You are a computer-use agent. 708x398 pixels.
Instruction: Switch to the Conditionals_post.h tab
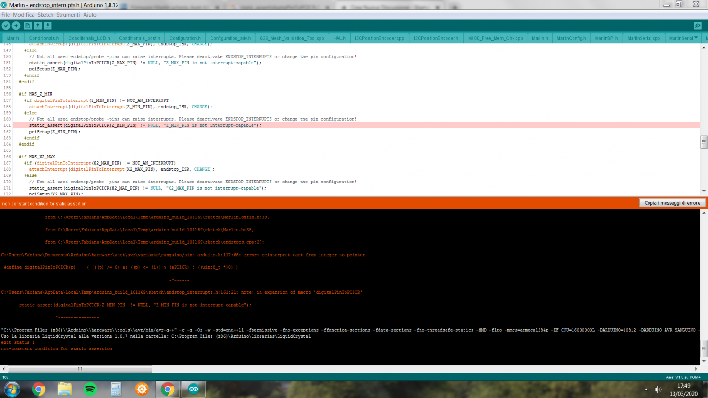pos(139,38)
